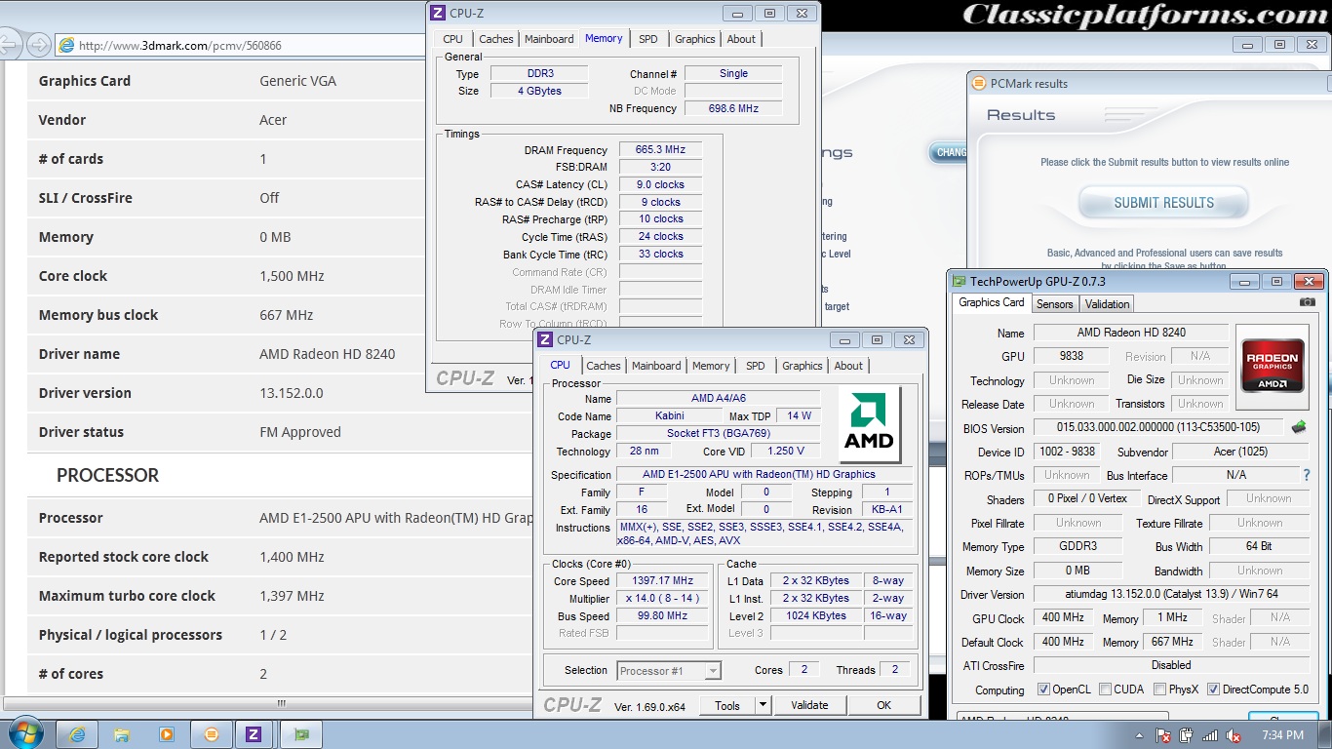
Task: Click the Bus Interface question mark icon
Action: (1307, 475)
